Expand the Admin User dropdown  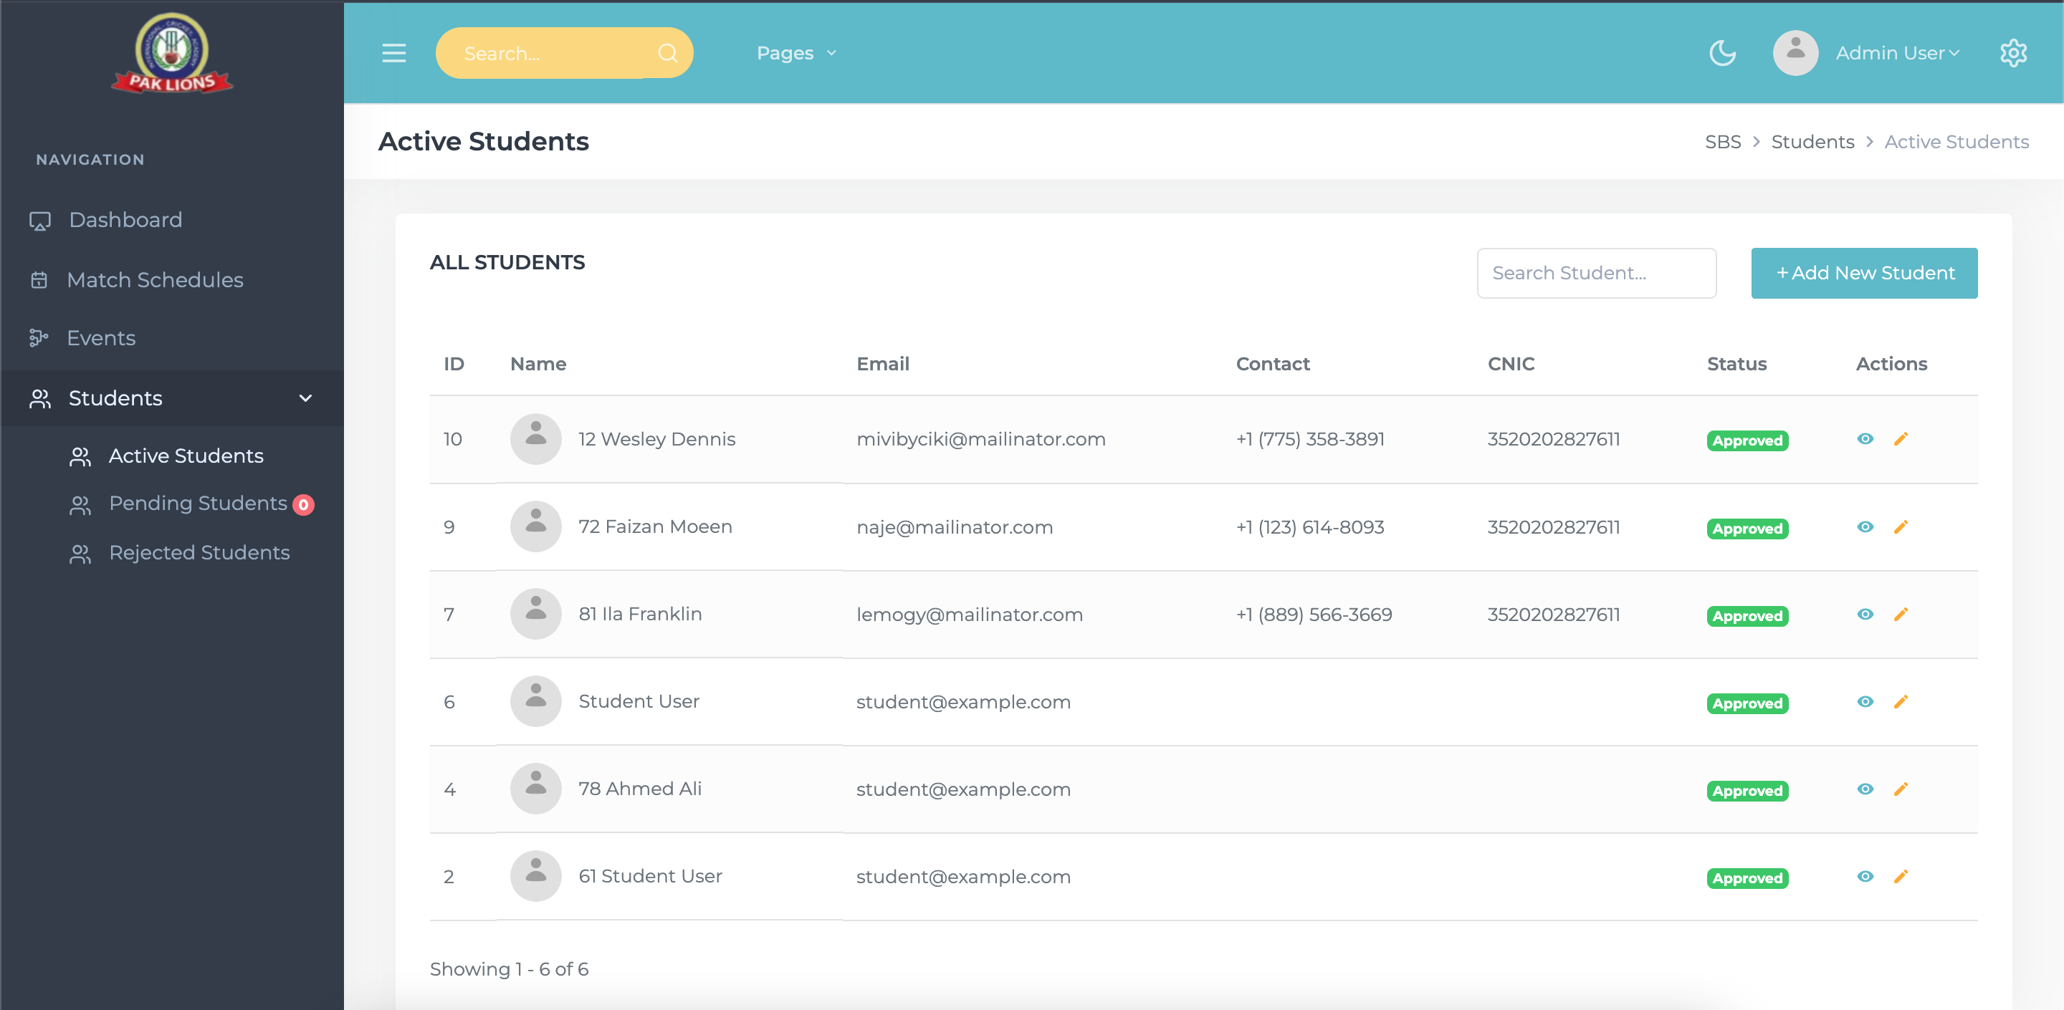(x=1896, y=53)
